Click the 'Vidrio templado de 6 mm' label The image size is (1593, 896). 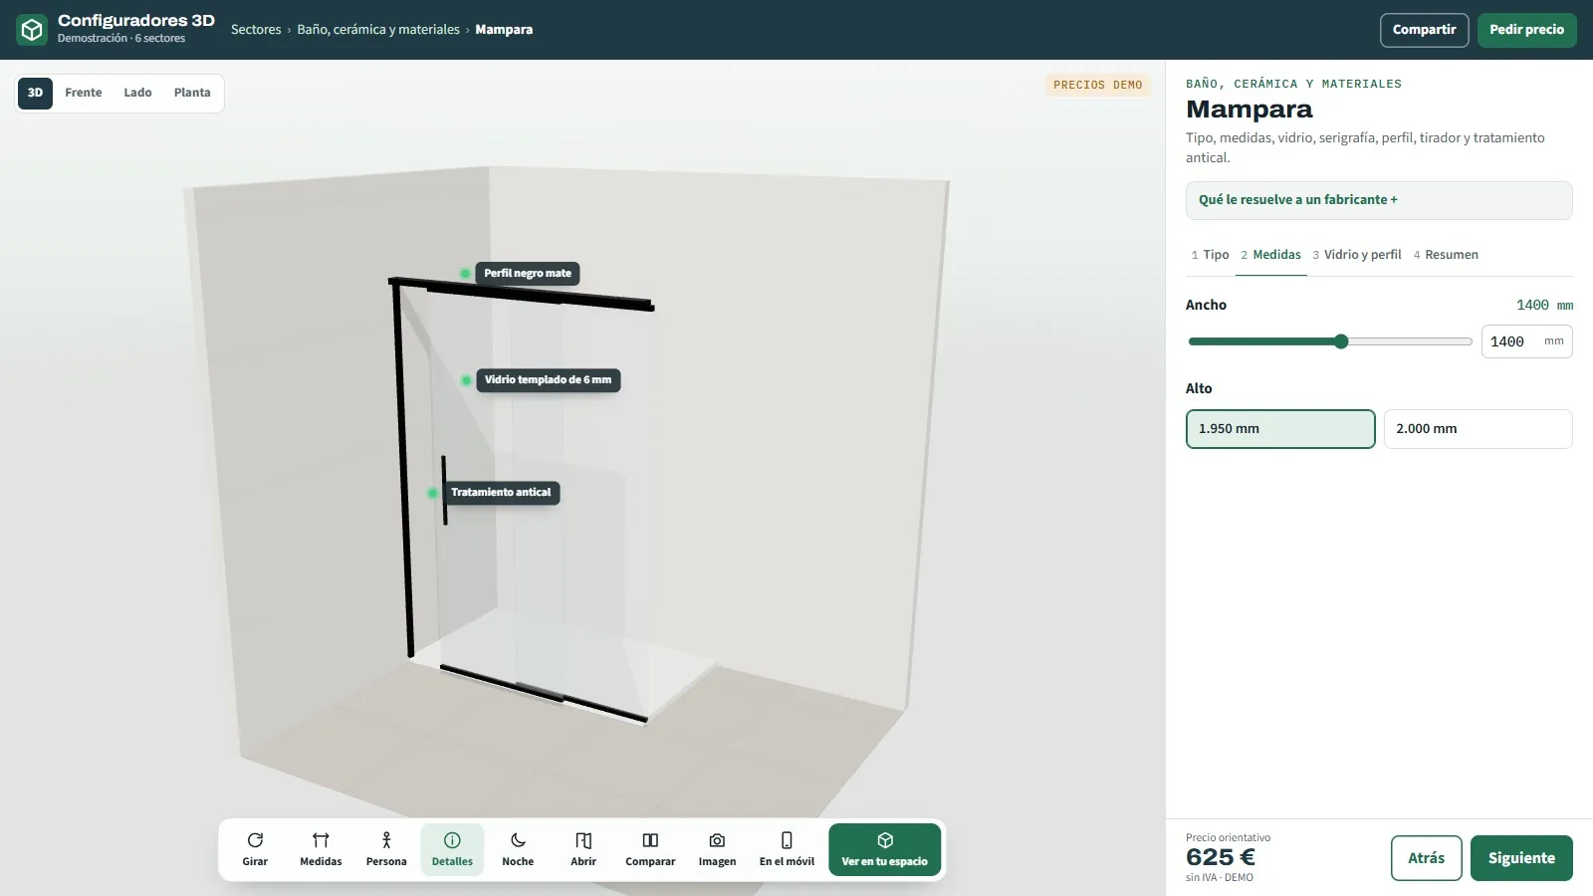(x=548, y=380)
